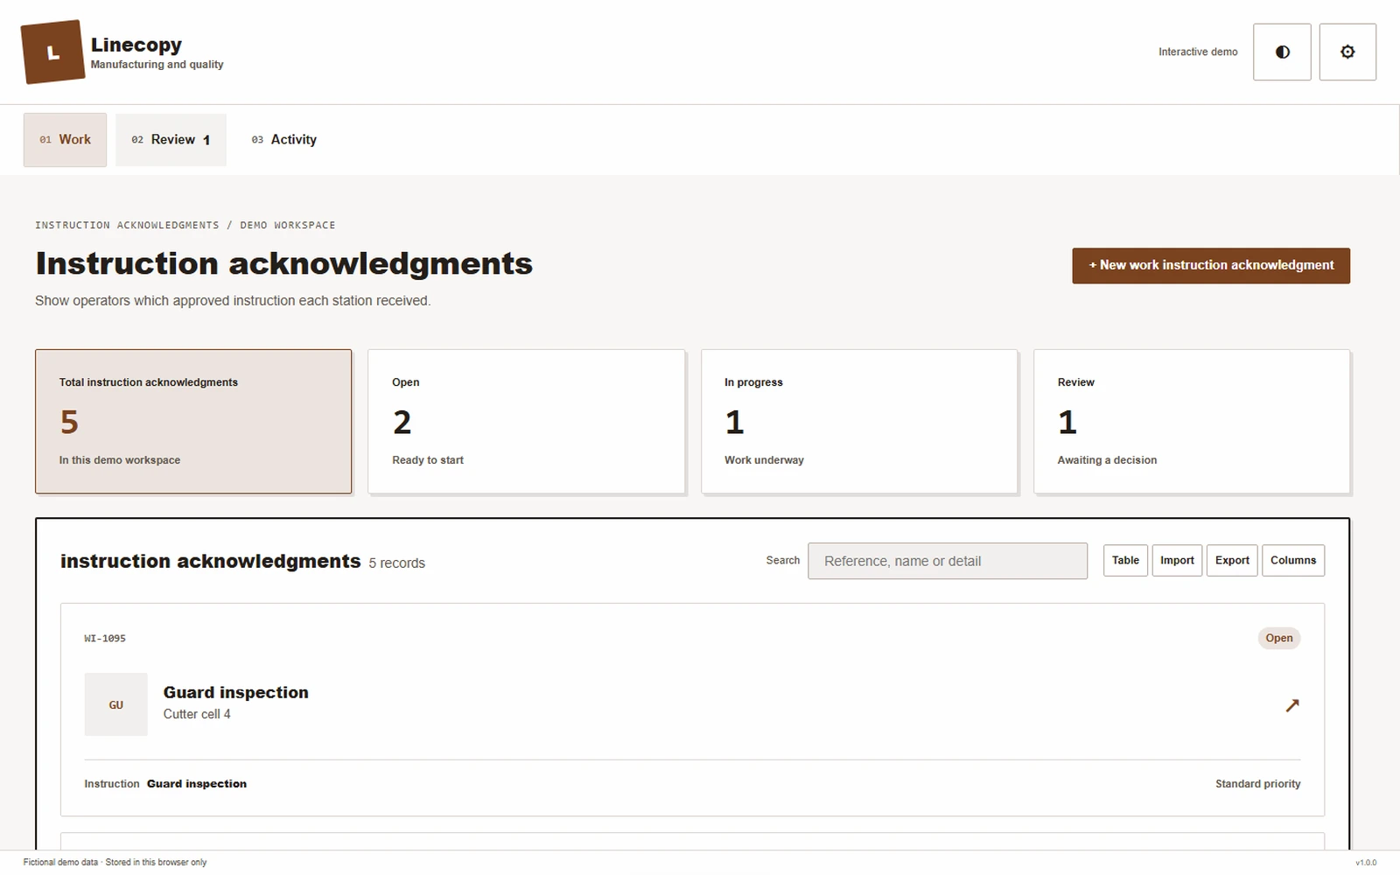Click the GU avatar tile
The height and width of the screenshot is (875, 1400).
116,704
